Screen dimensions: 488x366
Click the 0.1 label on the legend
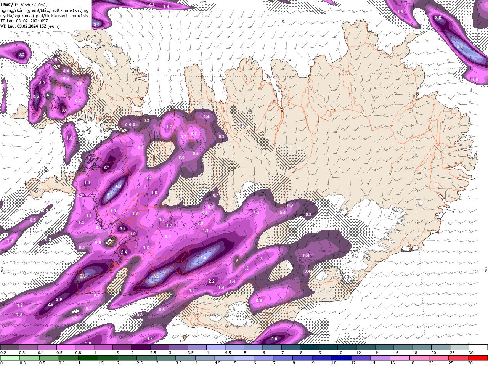coord(3,363)
